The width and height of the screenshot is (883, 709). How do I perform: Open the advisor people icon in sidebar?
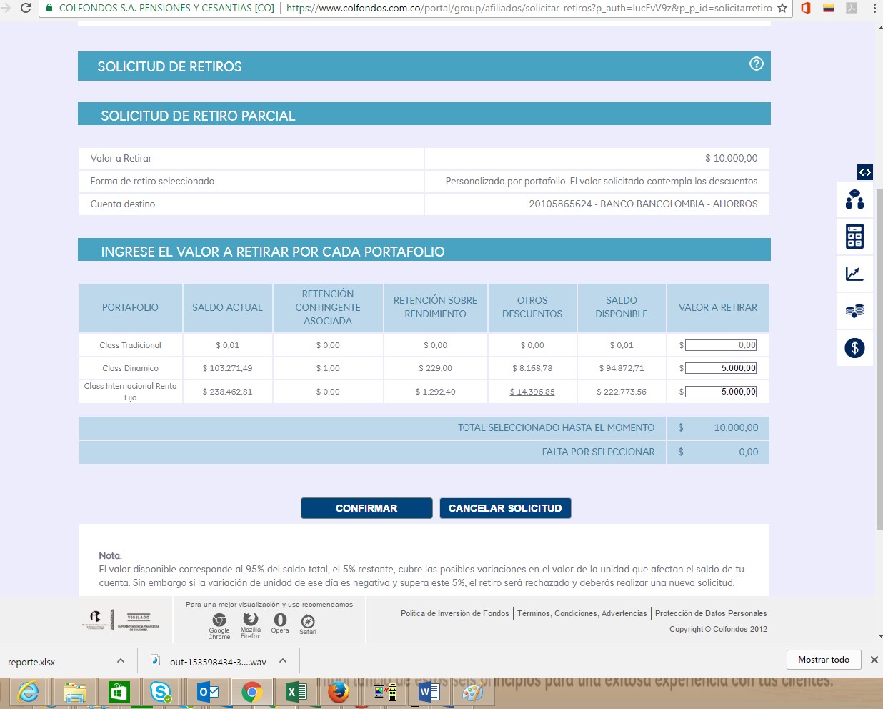(854, 199)
